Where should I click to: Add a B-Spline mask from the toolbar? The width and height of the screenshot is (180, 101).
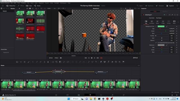click(x=84, y=62)
